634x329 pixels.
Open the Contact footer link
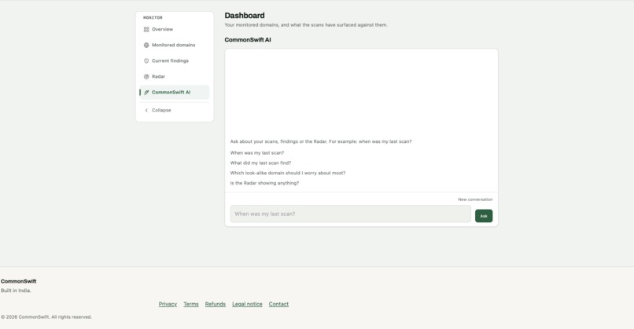click(x=278, y=305)
